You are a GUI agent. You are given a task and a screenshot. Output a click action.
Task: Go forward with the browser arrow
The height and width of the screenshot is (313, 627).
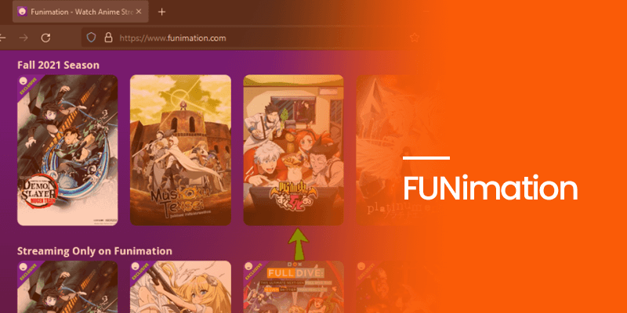24,38
